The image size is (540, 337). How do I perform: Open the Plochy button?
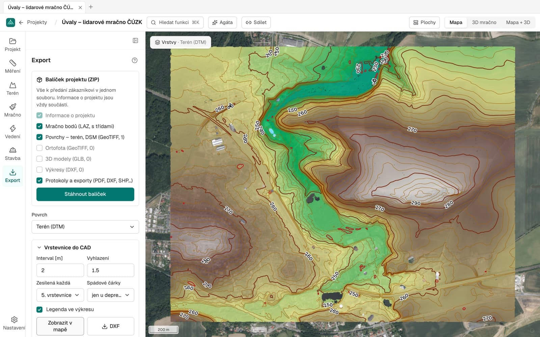coord(425,23)
